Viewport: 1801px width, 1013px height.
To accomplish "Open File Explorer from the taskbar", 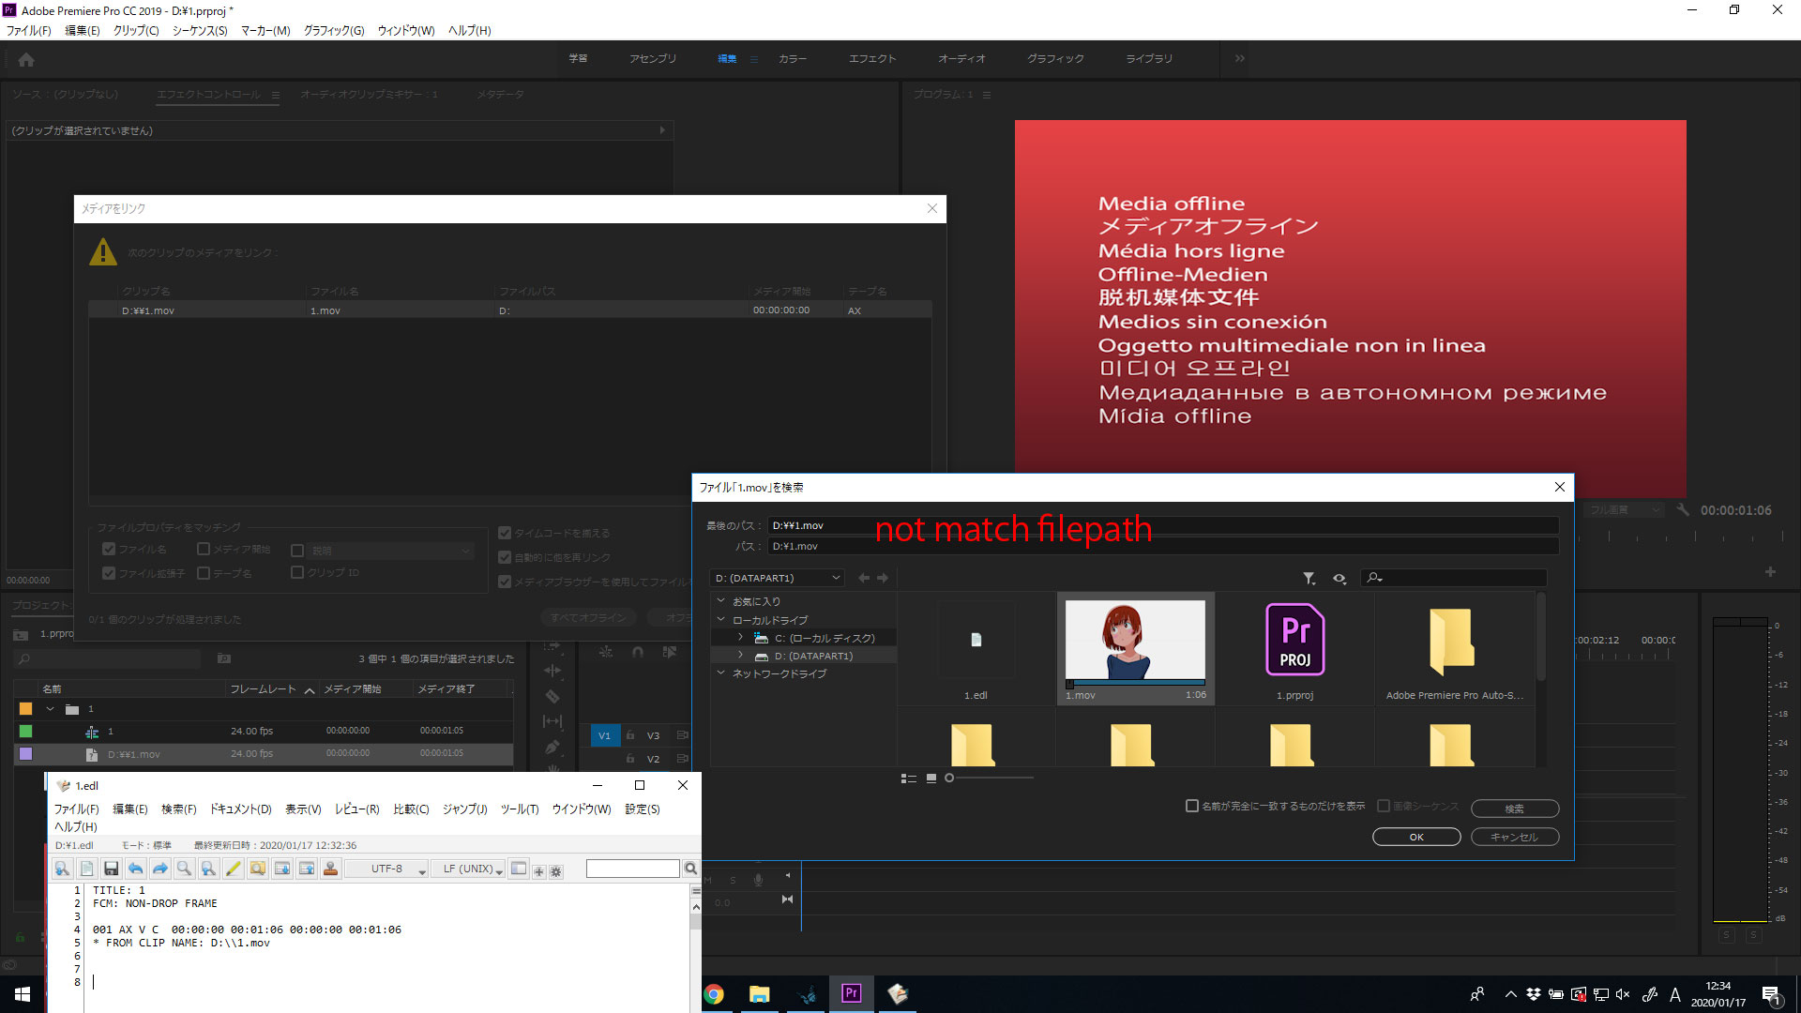I will coord(760,994).
